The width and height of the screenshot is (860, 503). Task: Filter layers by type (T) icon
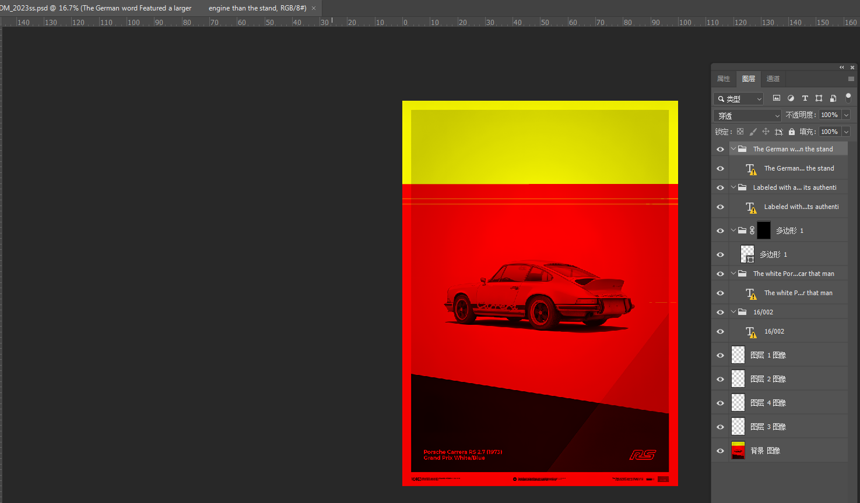[805, 98]
